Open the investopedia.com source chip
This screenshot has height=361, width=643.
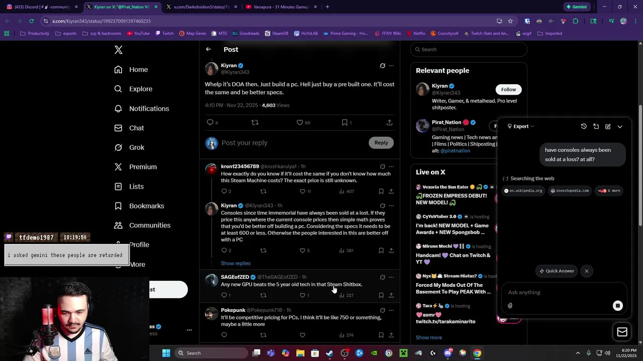[x=569, y=191]
